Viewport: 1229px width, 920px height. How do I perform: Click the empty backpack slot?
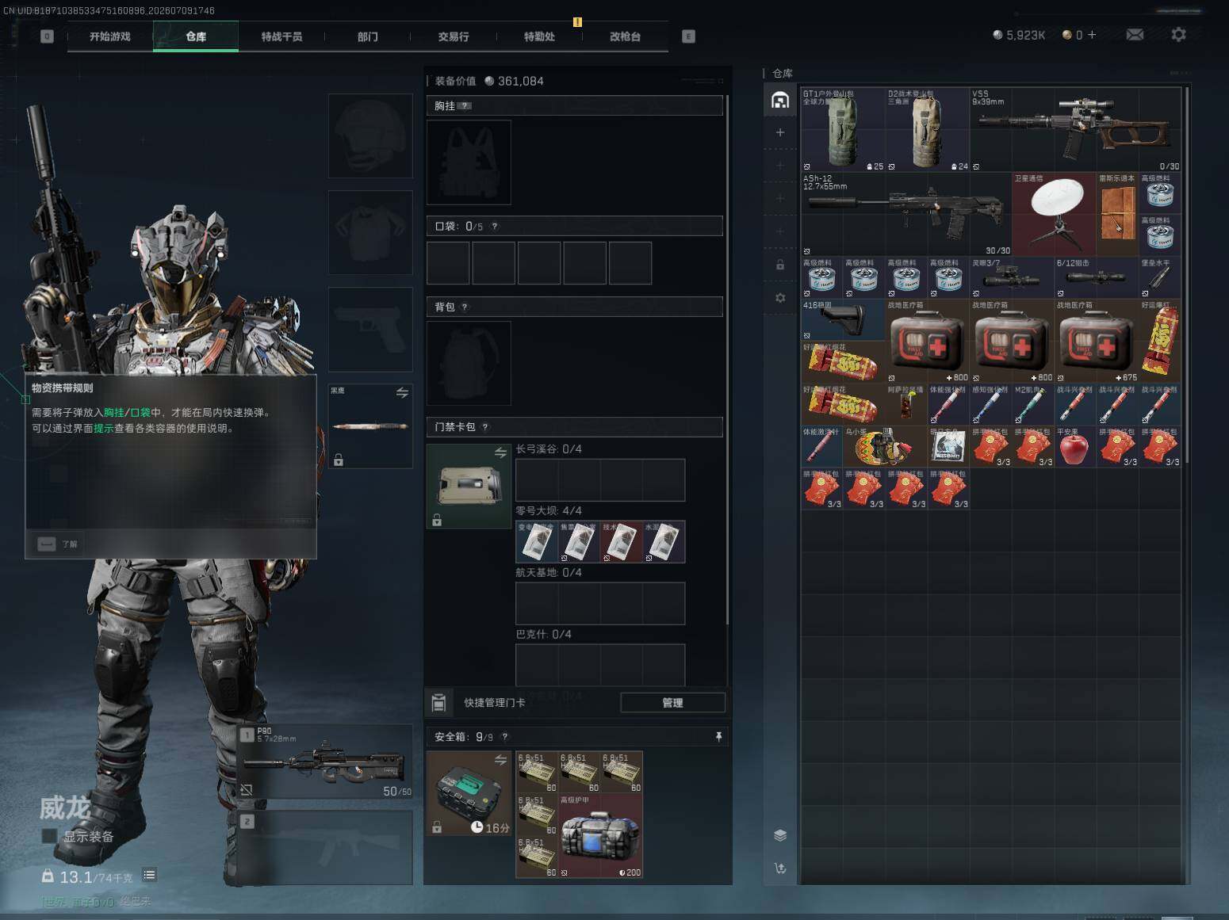[469, 363]
